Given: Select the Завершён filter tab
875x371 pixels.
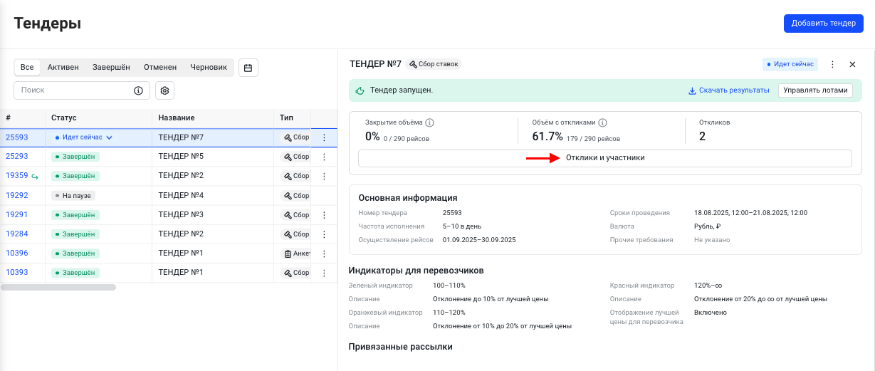Looking at the screenshot, I should (x=111, y=68).
